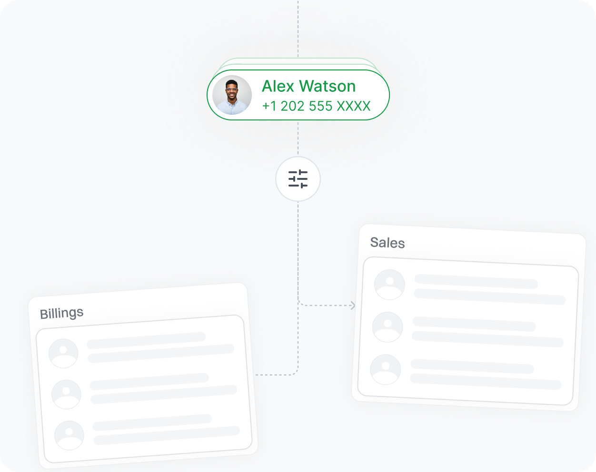The image size is (596, 472).
Task: Click first avatar icon in Sales list
Action: click(389, 285)
